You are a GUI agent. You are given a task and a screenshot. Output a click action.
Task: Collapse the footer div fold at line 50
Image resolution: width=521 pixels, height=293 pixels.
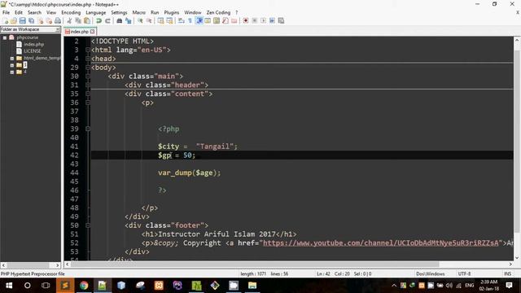coord(88,225)
